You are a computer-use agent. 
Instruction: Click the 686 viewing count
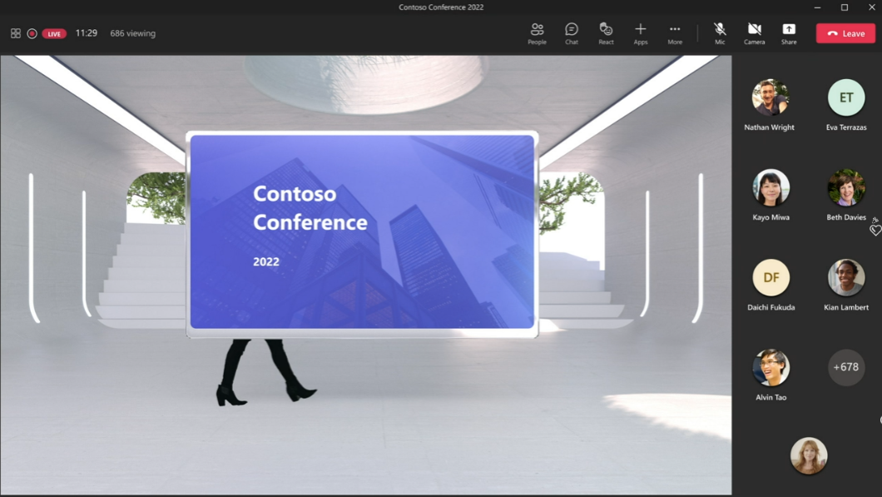(133, 33)
